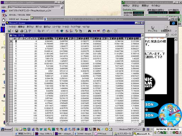Click the Save icon in Access toolbar
182x136 pixels.
tap(17, 31)
